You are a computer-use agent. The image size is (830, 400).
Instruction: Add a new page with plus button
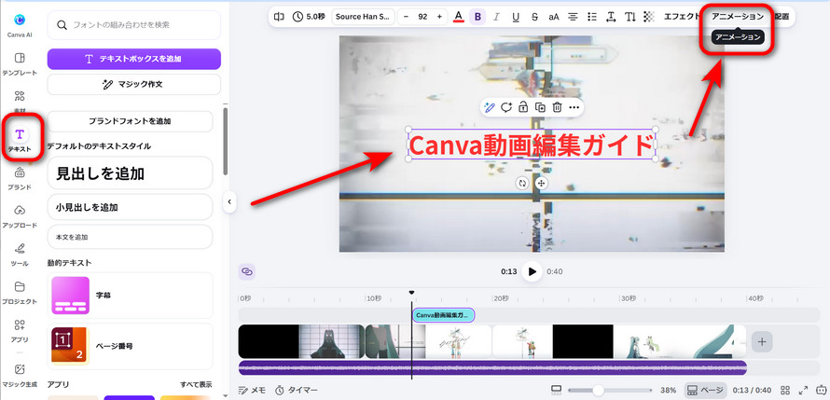pos(762,342)
